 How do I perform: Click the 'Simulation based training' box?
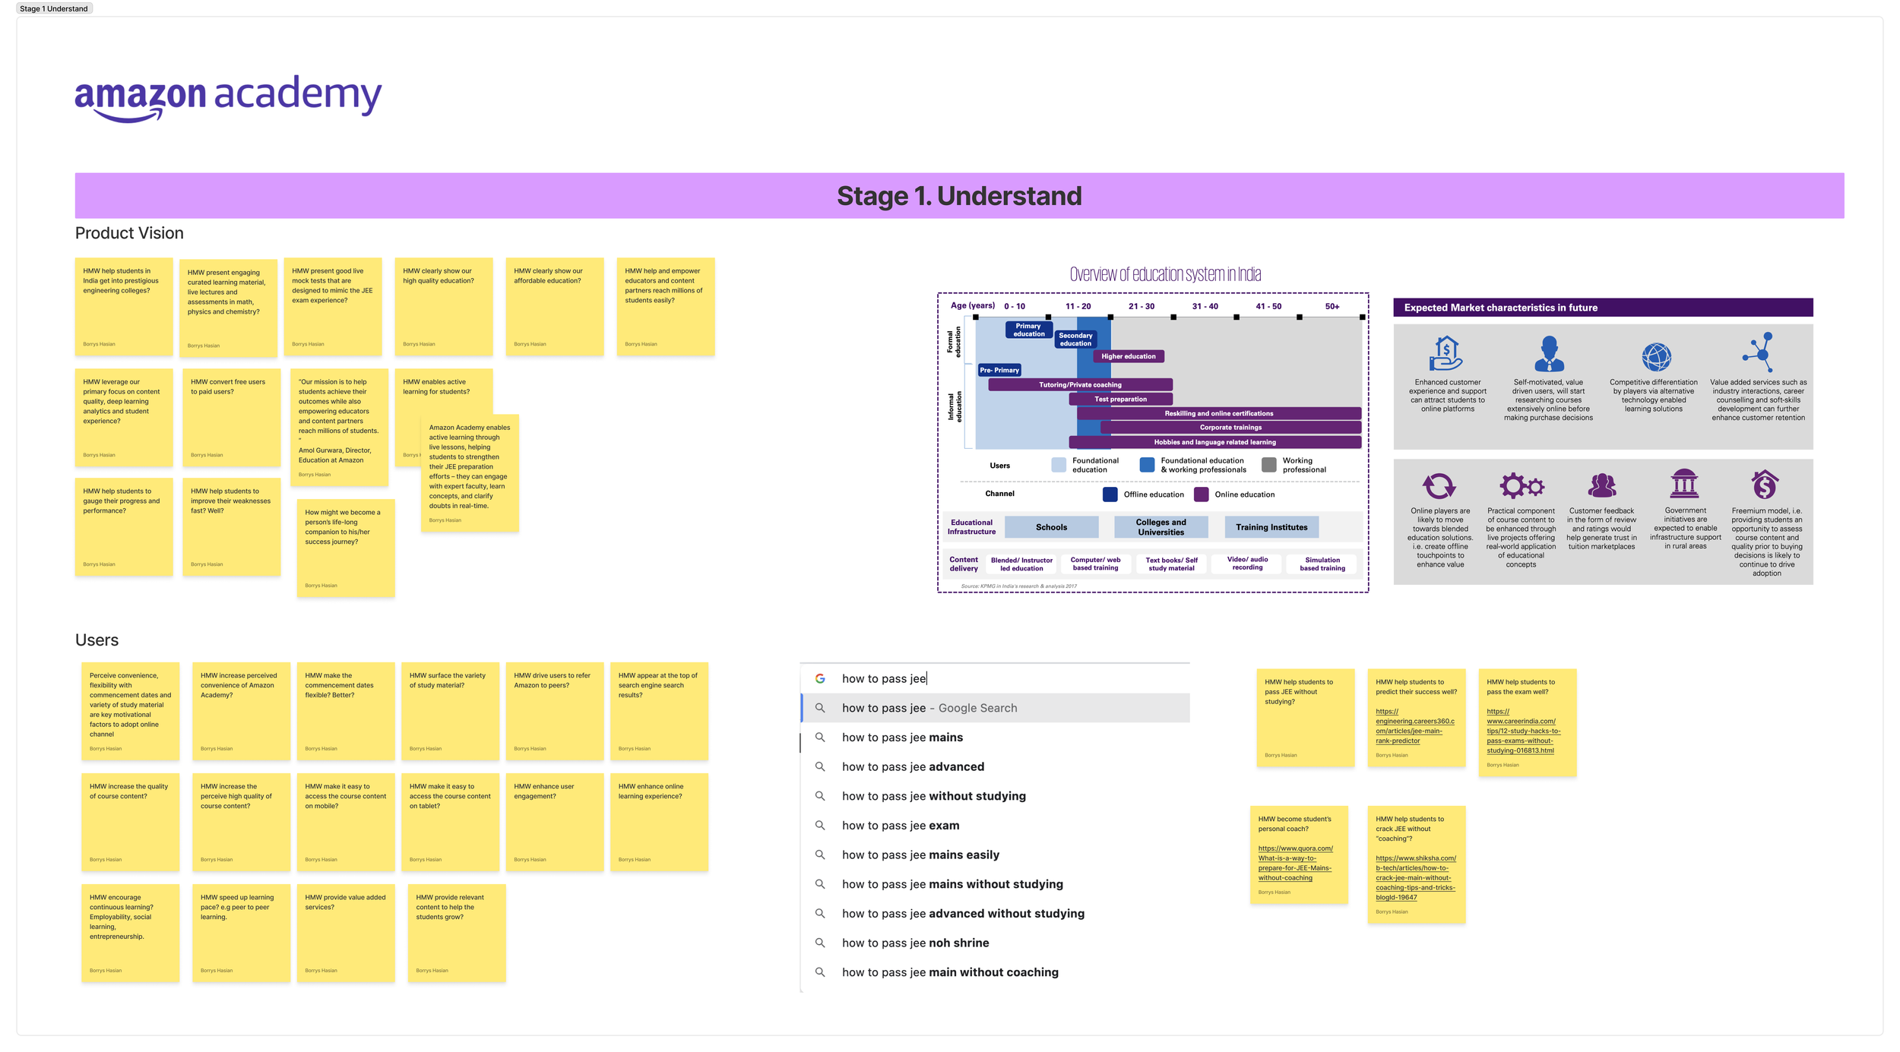click(1322, 564)
